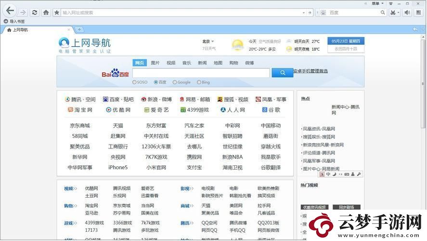Open the scissors screenshot tool
This screenshot has width=427, height=241.
(393, 13)
